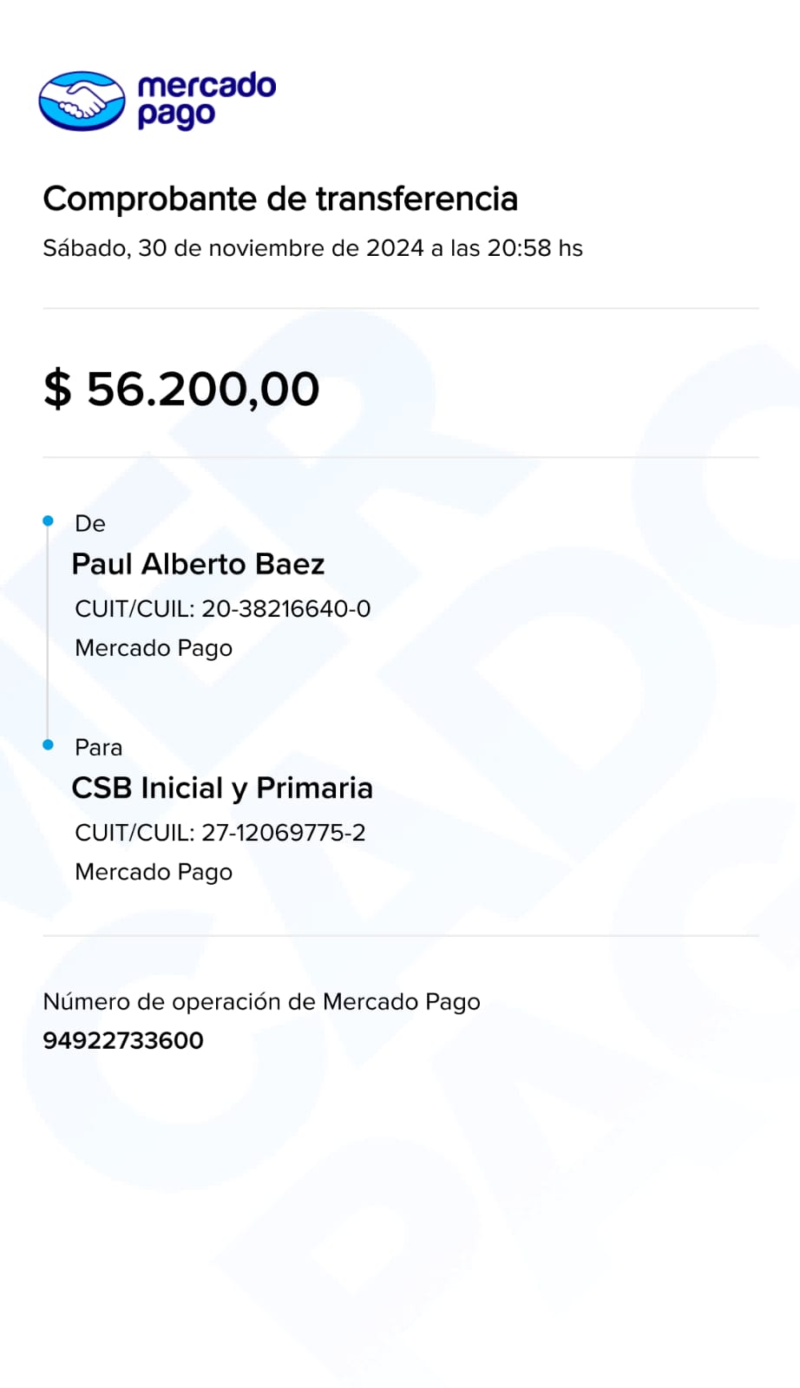Click the divider line above Número de operación
The width and height of the screenshot is (800, 1388).
coord(400,936)
